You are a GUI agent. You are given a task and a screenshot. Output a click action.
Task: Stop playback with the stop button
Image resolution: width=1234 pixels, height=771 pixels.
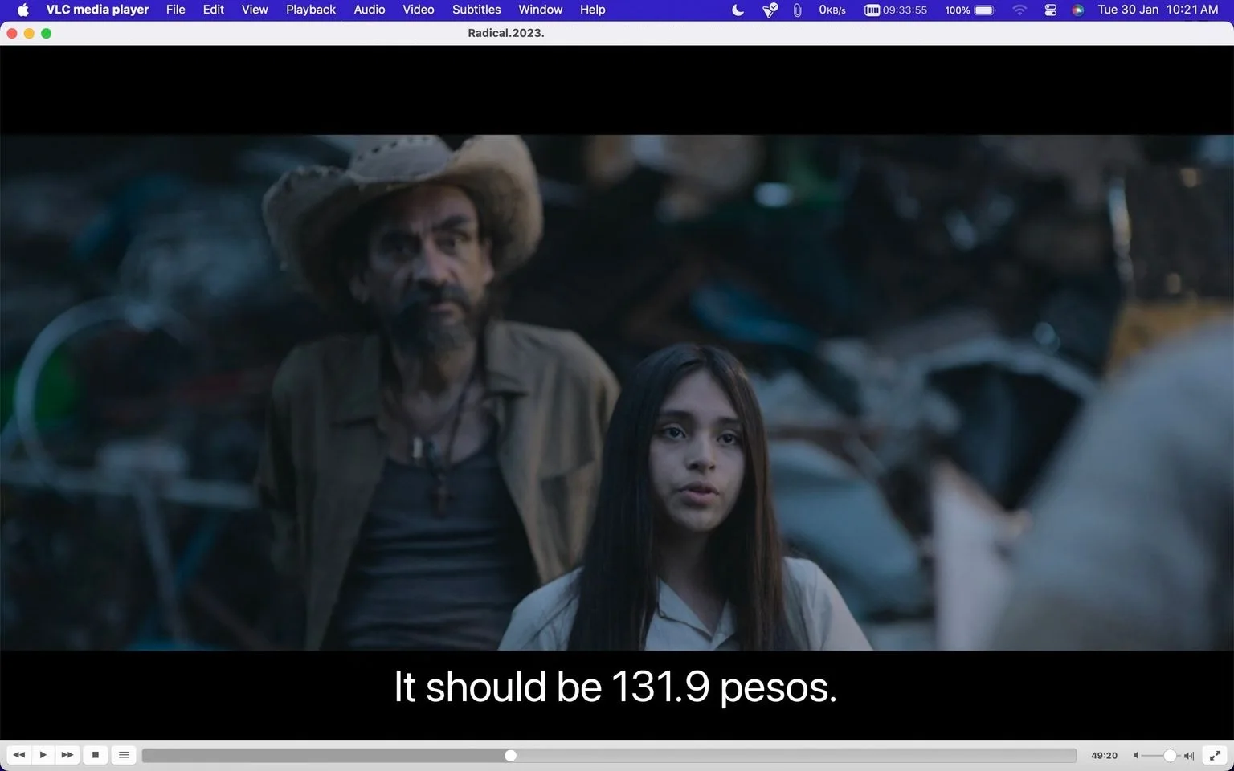tap(96, 755)
